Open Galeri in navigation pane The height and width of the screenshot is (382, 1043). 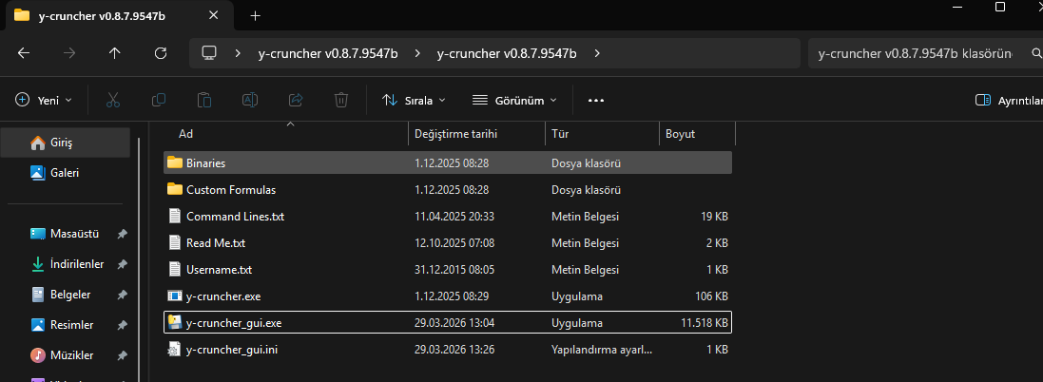(x=66, y=173)
